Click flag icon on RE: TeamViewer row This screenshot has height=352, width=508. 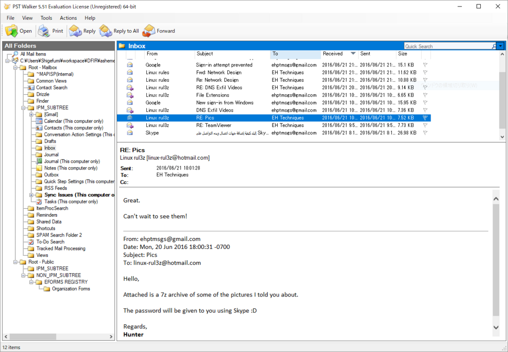click(425, 125)
